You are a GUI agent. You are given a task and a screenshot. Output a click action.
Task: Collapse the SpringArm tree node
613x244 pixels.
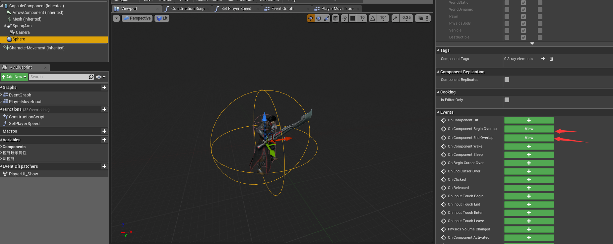[x=5, y=26]
